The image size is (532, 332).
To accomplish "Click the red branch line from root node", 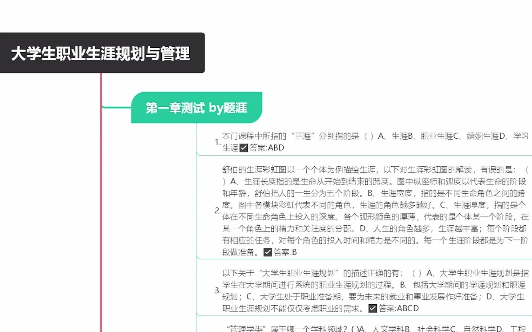I will click(102, 184).
